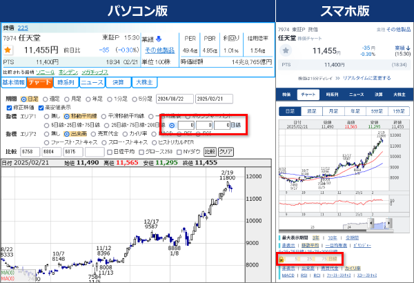Click the orange favorite star in PC version
Viewport: 414px width, 283px height.
[8, 50]
